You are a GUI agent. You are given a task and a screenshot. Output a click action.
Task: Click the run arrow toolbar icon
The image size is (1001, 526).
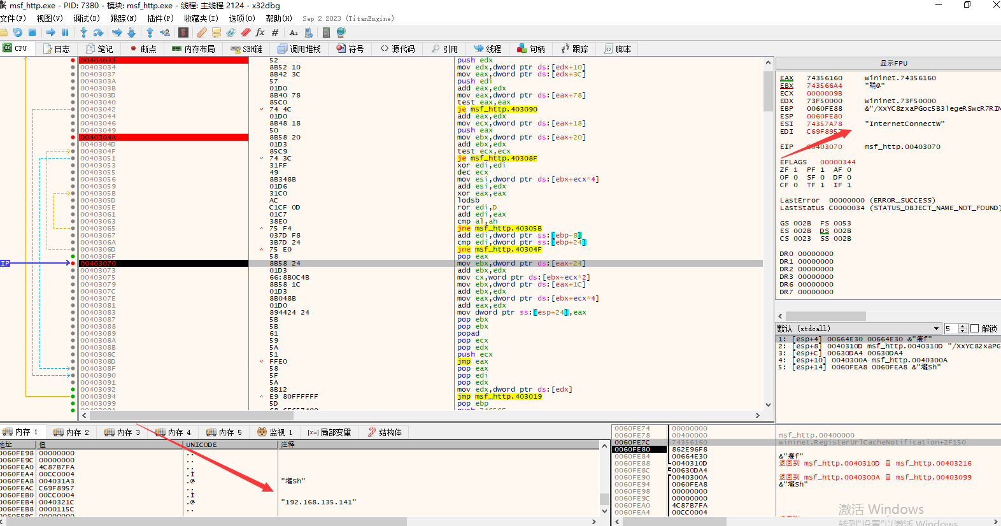[x=51, y=32]
